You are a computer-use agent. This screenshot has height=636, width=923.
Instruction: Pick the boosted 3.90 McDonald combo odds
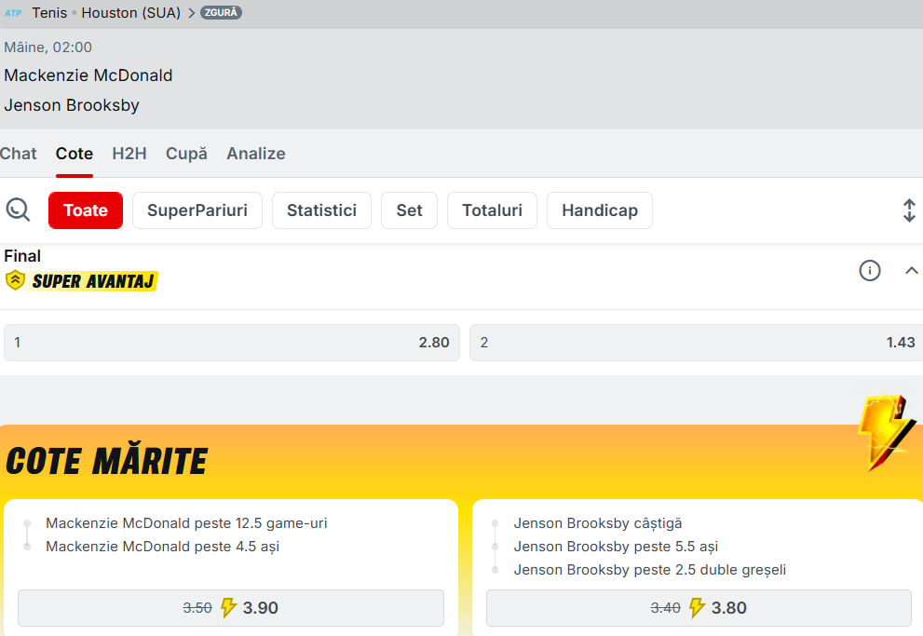click(231, 608)
